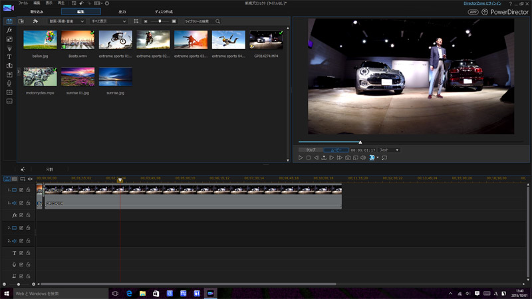Open the Title room (T icon) in sidebar
Screen dimensions: 532x299
pyautogui.click(x=9, y=57)
